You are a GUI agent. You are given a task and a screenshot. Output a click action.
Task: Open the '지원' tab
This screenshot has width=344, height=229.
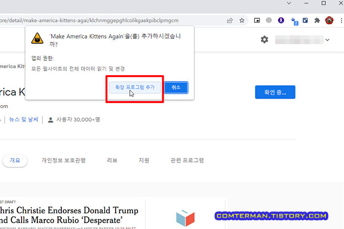tap(144, 160)
